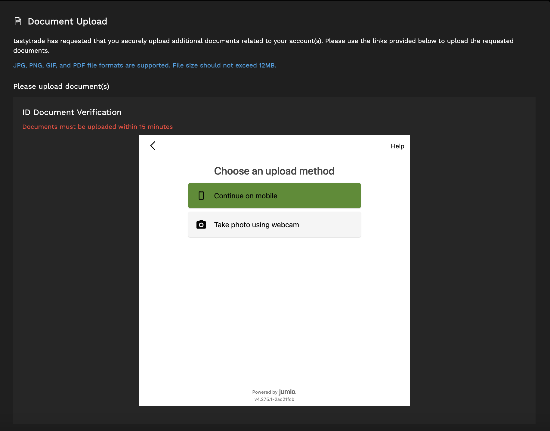This screenshot has width=550, height=431.
Task: Click the supported file formats notice
Action: coord(144,65)
